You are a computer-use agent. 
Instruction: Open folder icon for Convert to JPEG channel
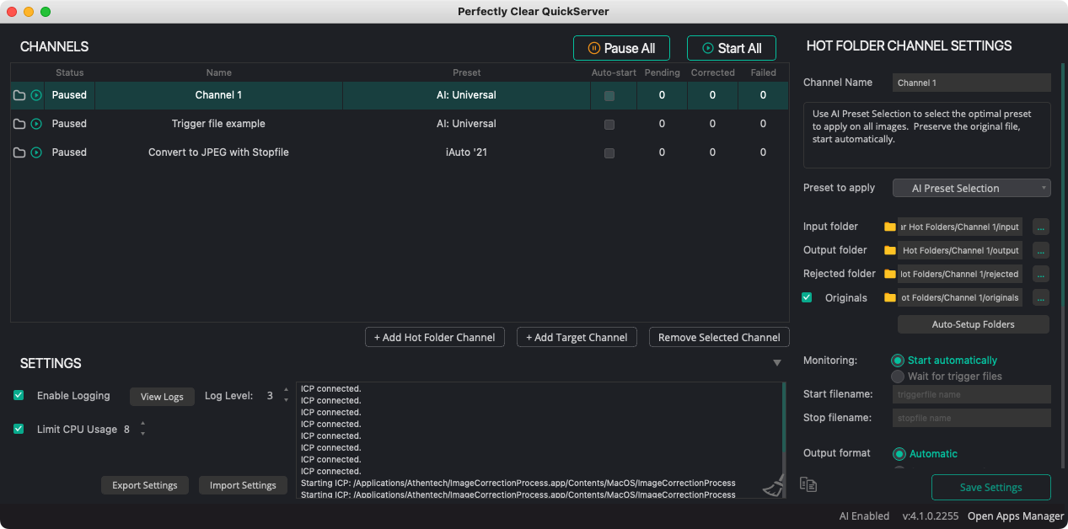coord(19,152)
